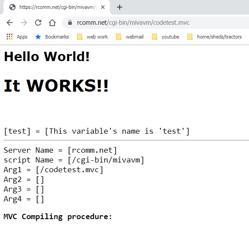
Task: Expand the web work bookmark folder
Action: coord(93,37)
